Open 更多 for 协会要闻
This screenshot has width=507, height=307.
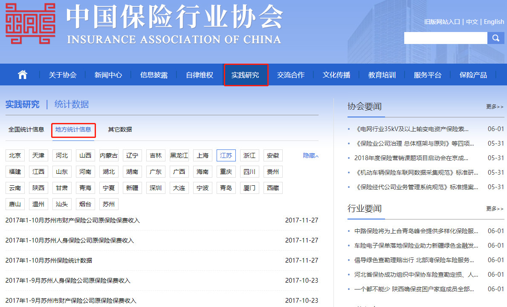tap(495, 107)
